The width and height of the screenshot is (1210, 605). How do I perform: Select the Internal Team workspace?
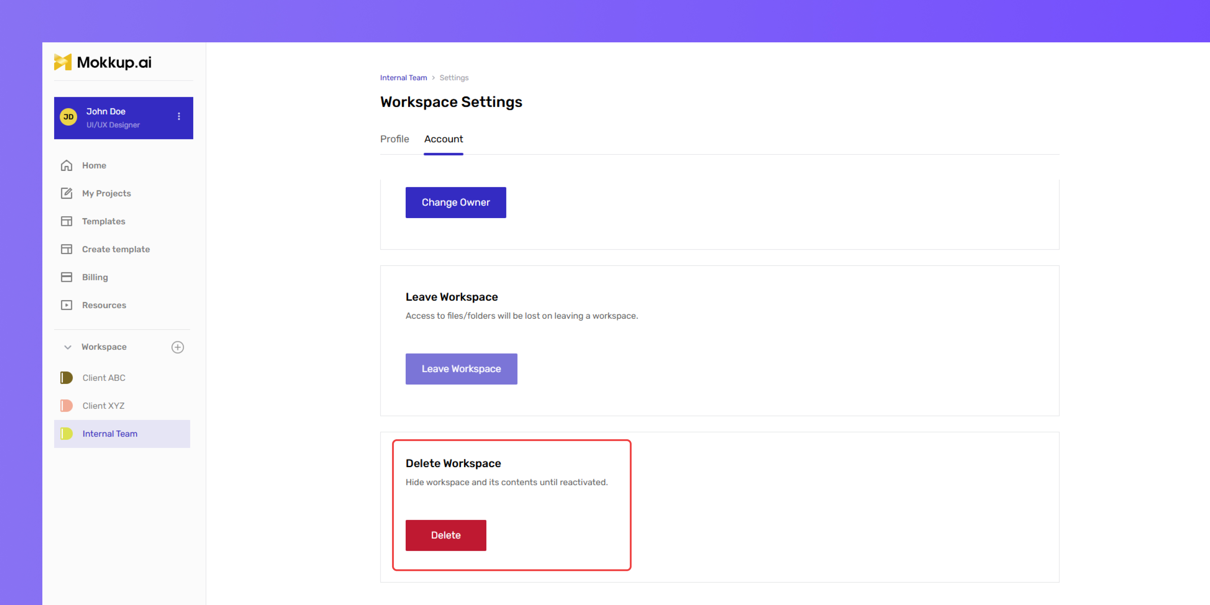pyautogui.click(x=122, y=433)
